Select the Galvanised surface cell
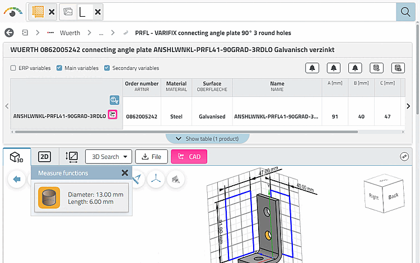Image resolution: width=420 pixels, height=263 pixels. [212, 116]
